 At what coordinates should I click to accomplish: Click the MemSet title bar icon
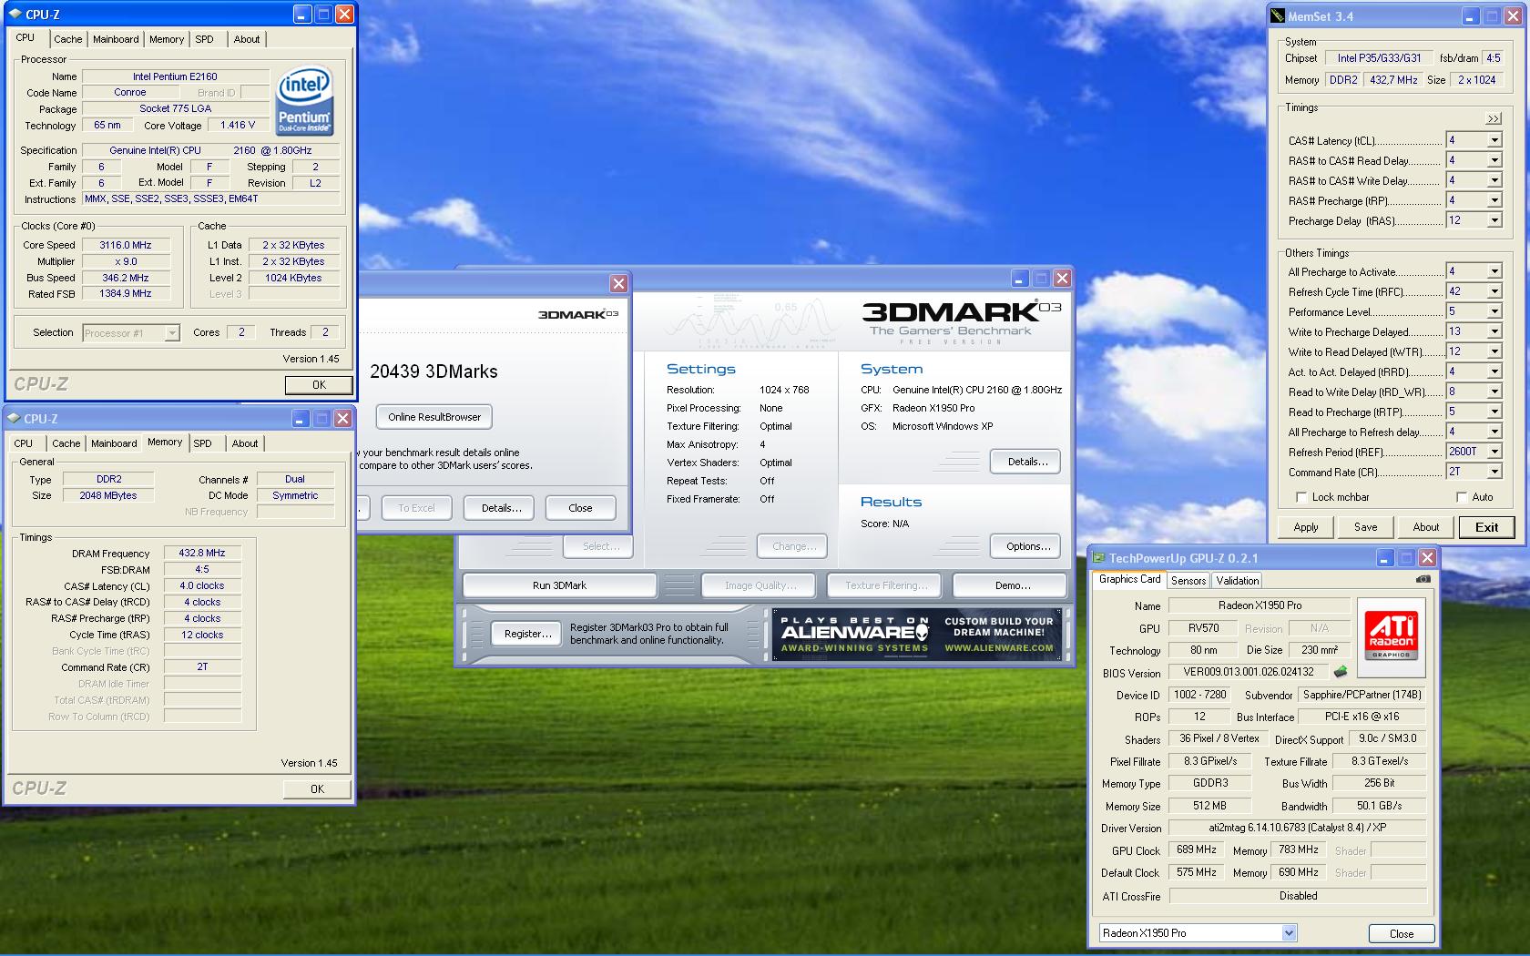coord(1278,16)
